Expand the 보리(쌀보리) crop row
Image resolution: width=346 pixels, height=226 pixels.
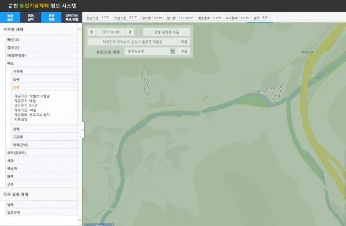(42, 153)
